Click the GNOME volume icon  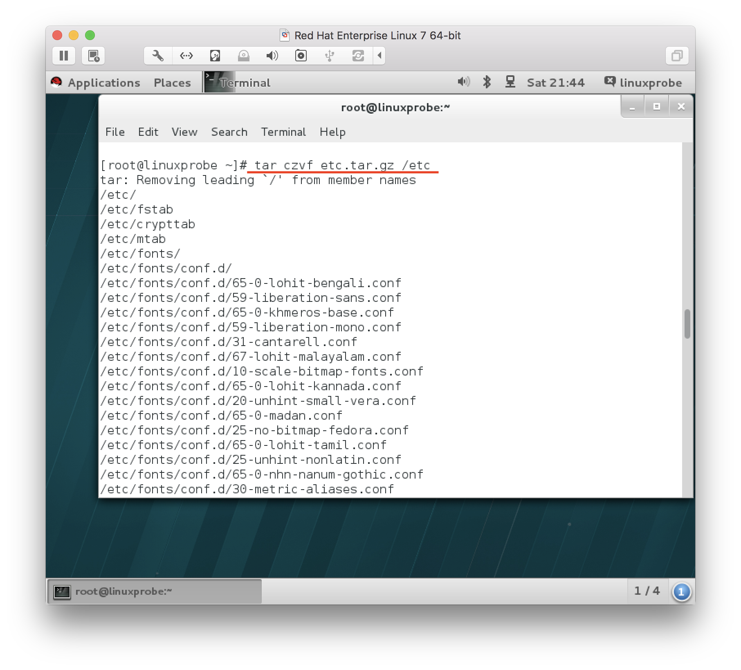464,82
